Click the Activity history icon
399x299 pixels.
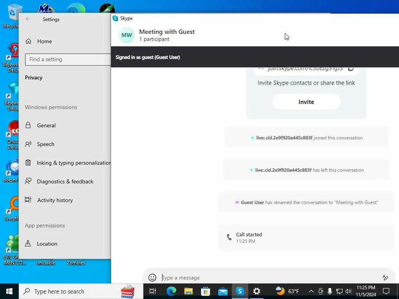[28, 200]
